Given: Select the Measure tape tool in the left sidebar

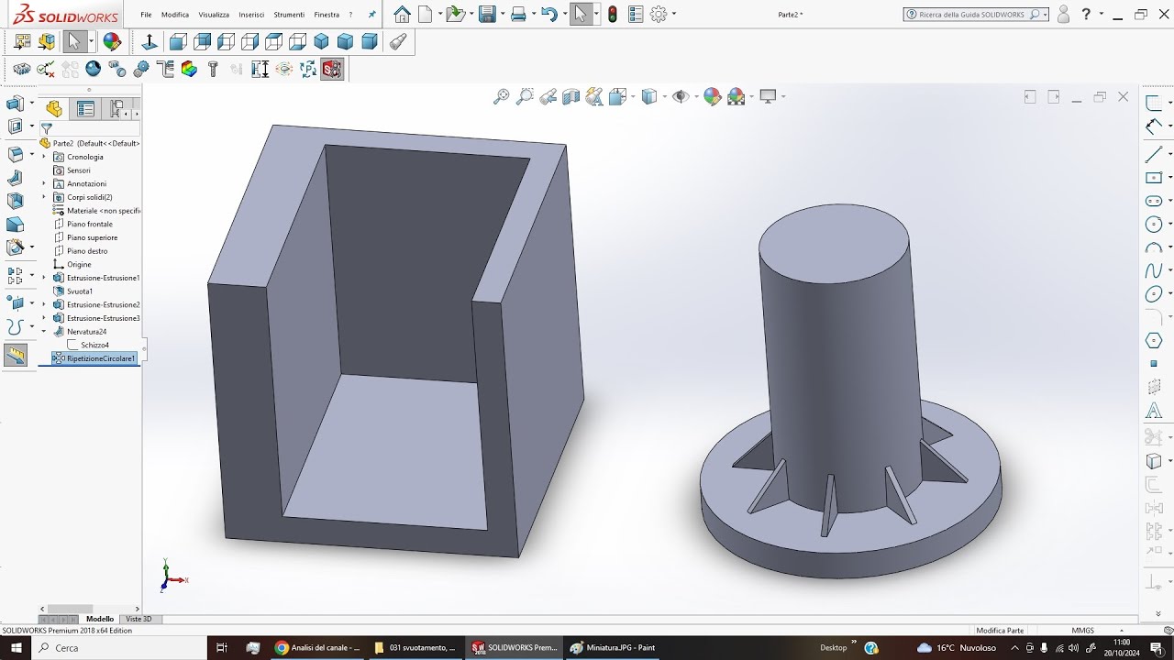Looking at the screenshot, I should [x=16, y=356].
